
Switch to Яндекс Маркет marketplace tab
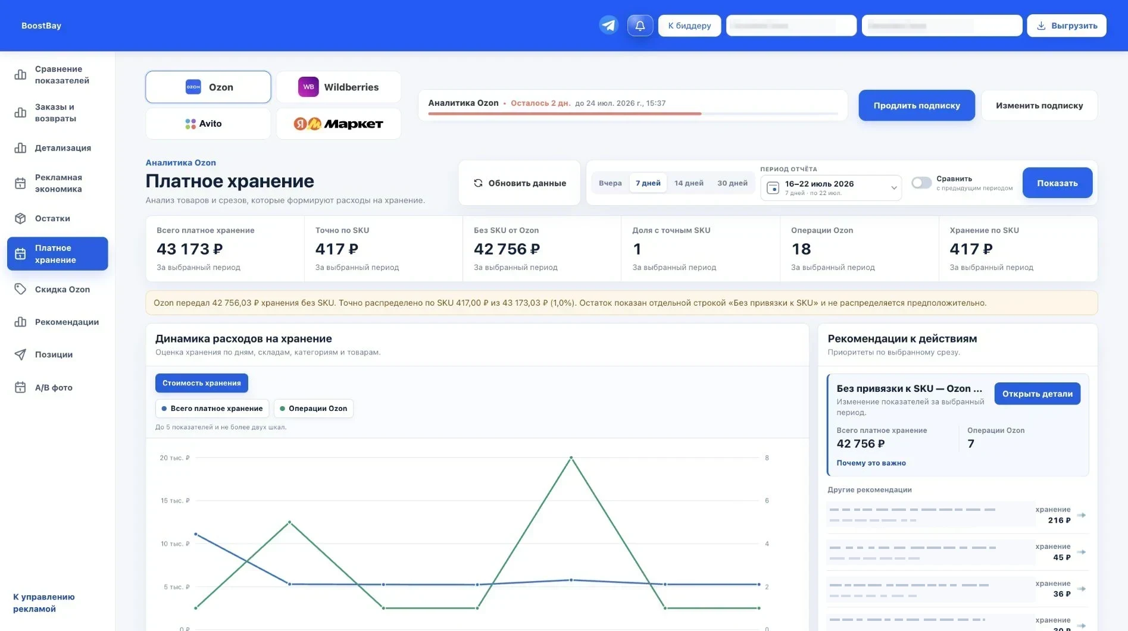click(338, 124)
